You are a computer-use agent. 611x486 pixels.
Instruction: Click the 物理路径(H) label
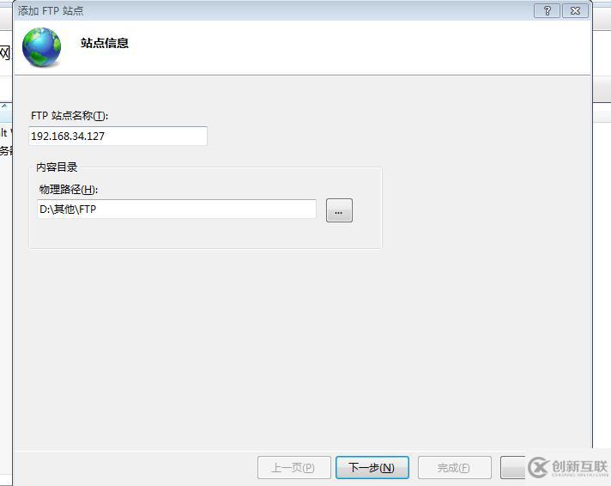tap(68, 190)
